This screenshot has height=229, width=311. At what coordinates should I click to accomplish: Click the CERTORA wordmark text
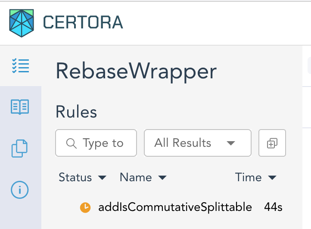click(x=83, y=22)
